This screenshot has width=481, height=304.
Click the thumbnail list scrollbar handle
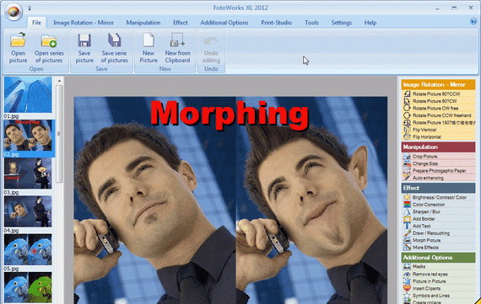point(59,134)
